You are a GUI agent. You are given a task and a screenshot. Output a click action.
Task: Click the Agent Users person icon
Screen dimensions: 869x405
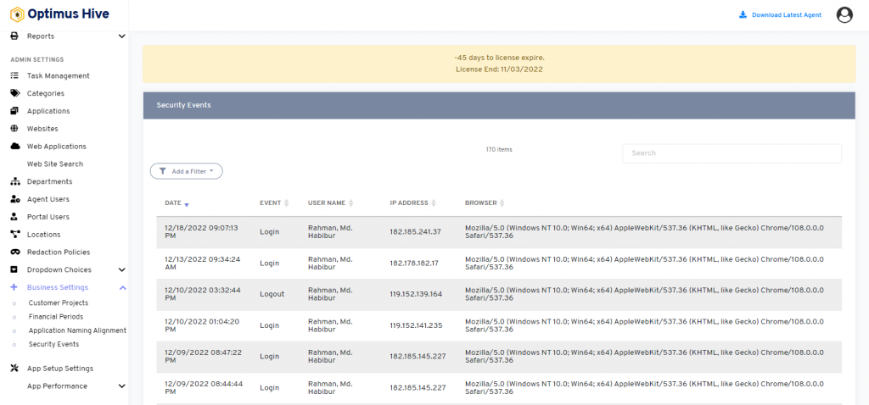point(15,199)
